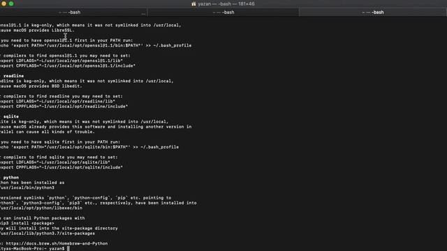Click the LDFLAGS line for sqlite/lib
447x251 pixels.
coord(55,162)
